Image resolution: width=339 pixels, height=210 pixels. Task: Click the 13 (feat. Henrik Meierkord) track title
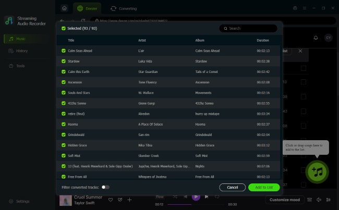100,166
